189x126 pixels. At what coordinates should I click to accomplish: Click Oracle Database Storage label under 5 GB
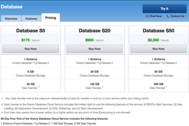pyautogui.click(x=31, y=76)
